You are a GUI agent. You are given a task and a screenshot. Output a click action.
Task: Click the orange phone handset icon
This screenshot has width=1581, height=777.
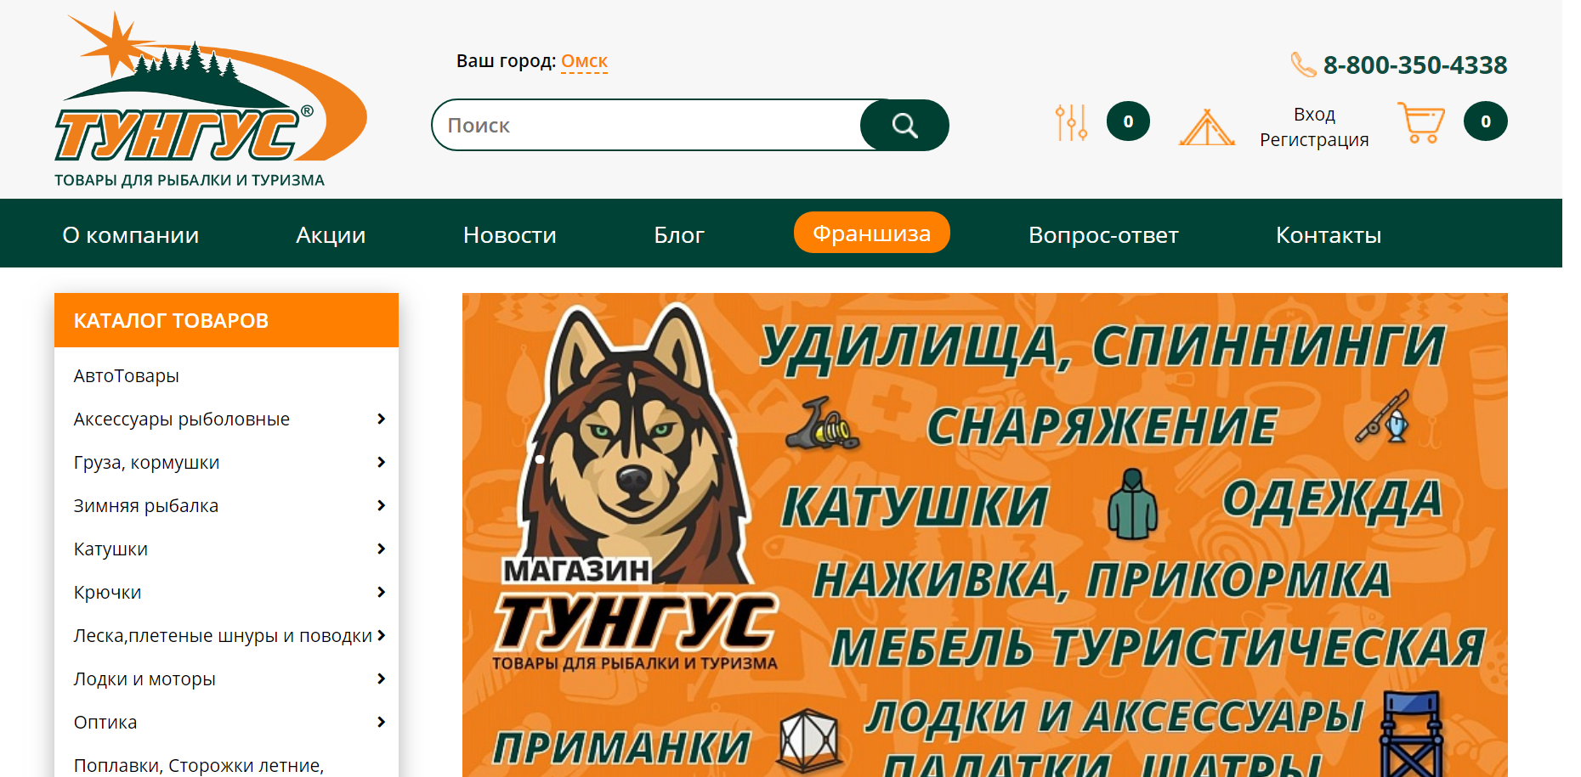click(1303, 65)
